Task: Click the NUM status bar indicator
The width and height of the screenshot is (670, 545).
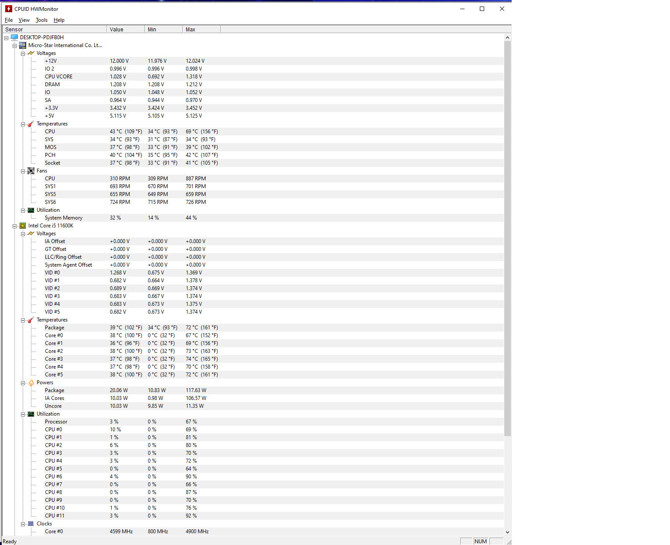Action: (481, 541)
